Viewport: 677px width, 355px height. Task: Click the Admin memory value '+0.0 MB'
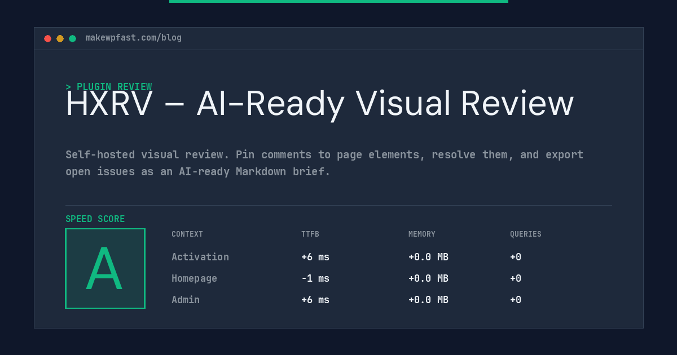pos(428,300)
